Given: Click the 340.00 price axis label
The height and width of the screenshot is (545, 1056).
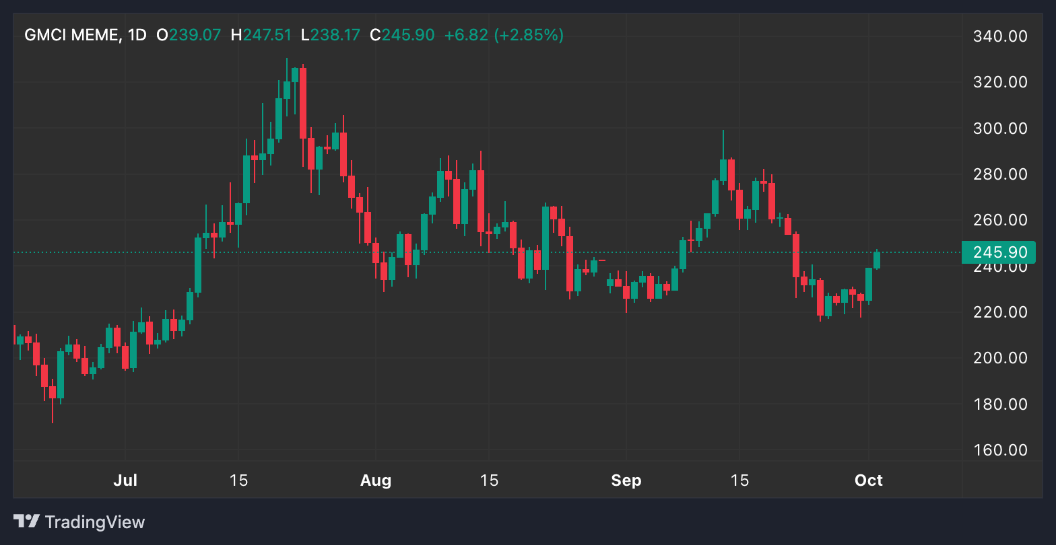Looking at the screenshot, I should point(1000,36).
